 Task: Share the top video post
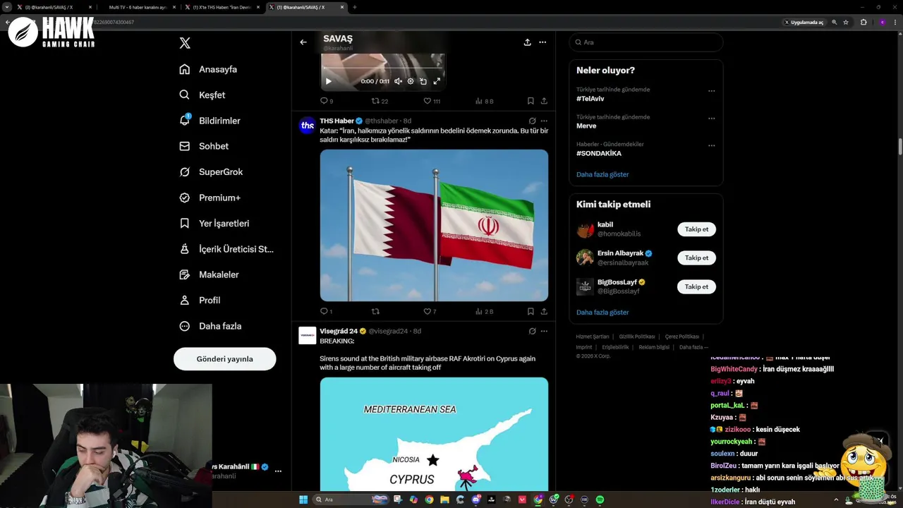click(x=544, y=101)
